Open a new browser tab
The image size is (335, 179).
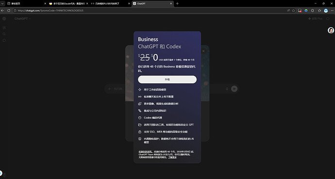pyautogui.click(x=177, y=3)
